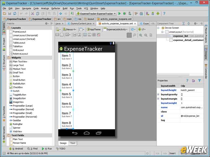The height and width of the screenshot is (157, 210).
Task: Click the layout:weight value field
Action: pos(192,103)
